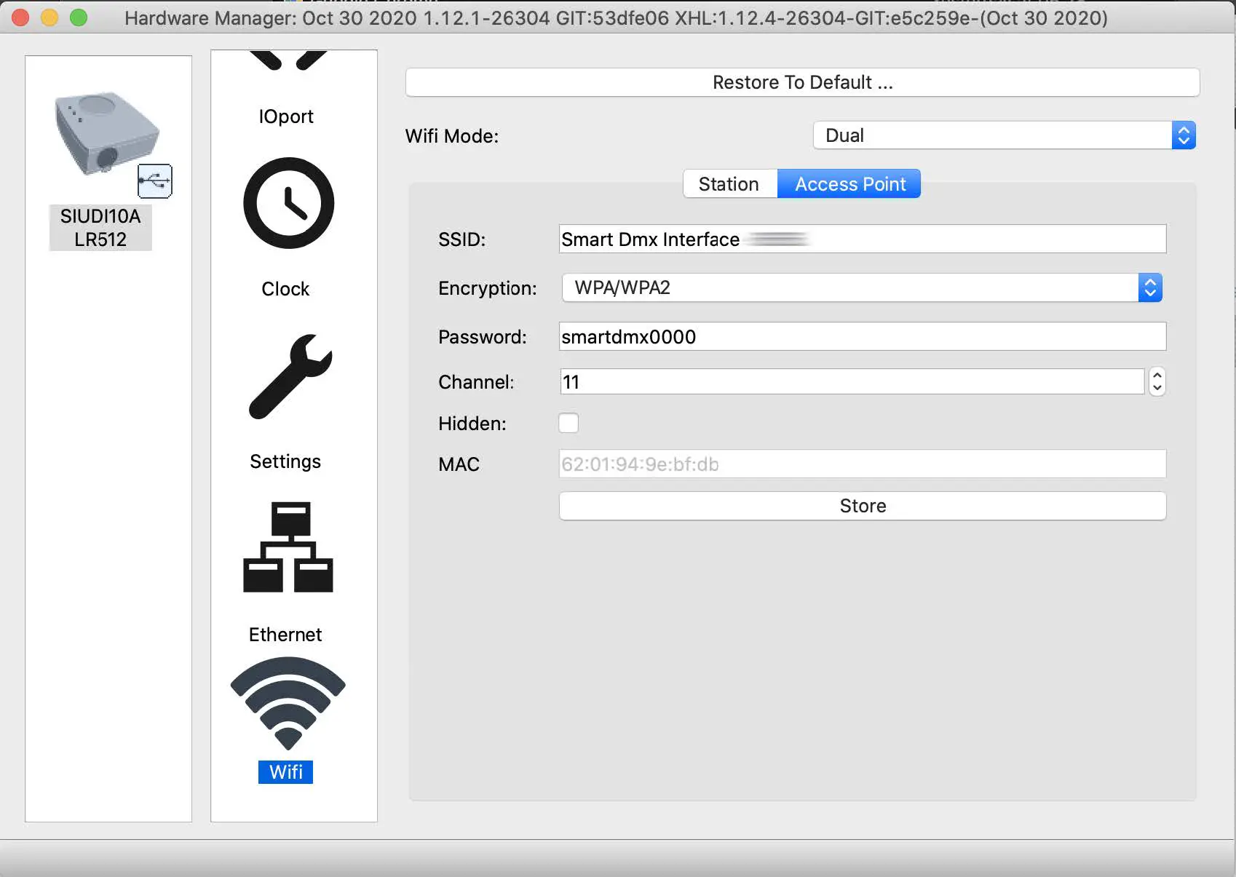Image resolution: width=1236 pixels, height=877 pixels.
Task: Click the Settings wrench icon
Action: [289, 377]
